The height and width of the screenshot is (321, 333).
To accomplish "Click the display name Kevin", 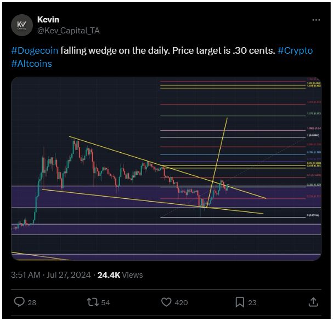I will pos(48,20).
